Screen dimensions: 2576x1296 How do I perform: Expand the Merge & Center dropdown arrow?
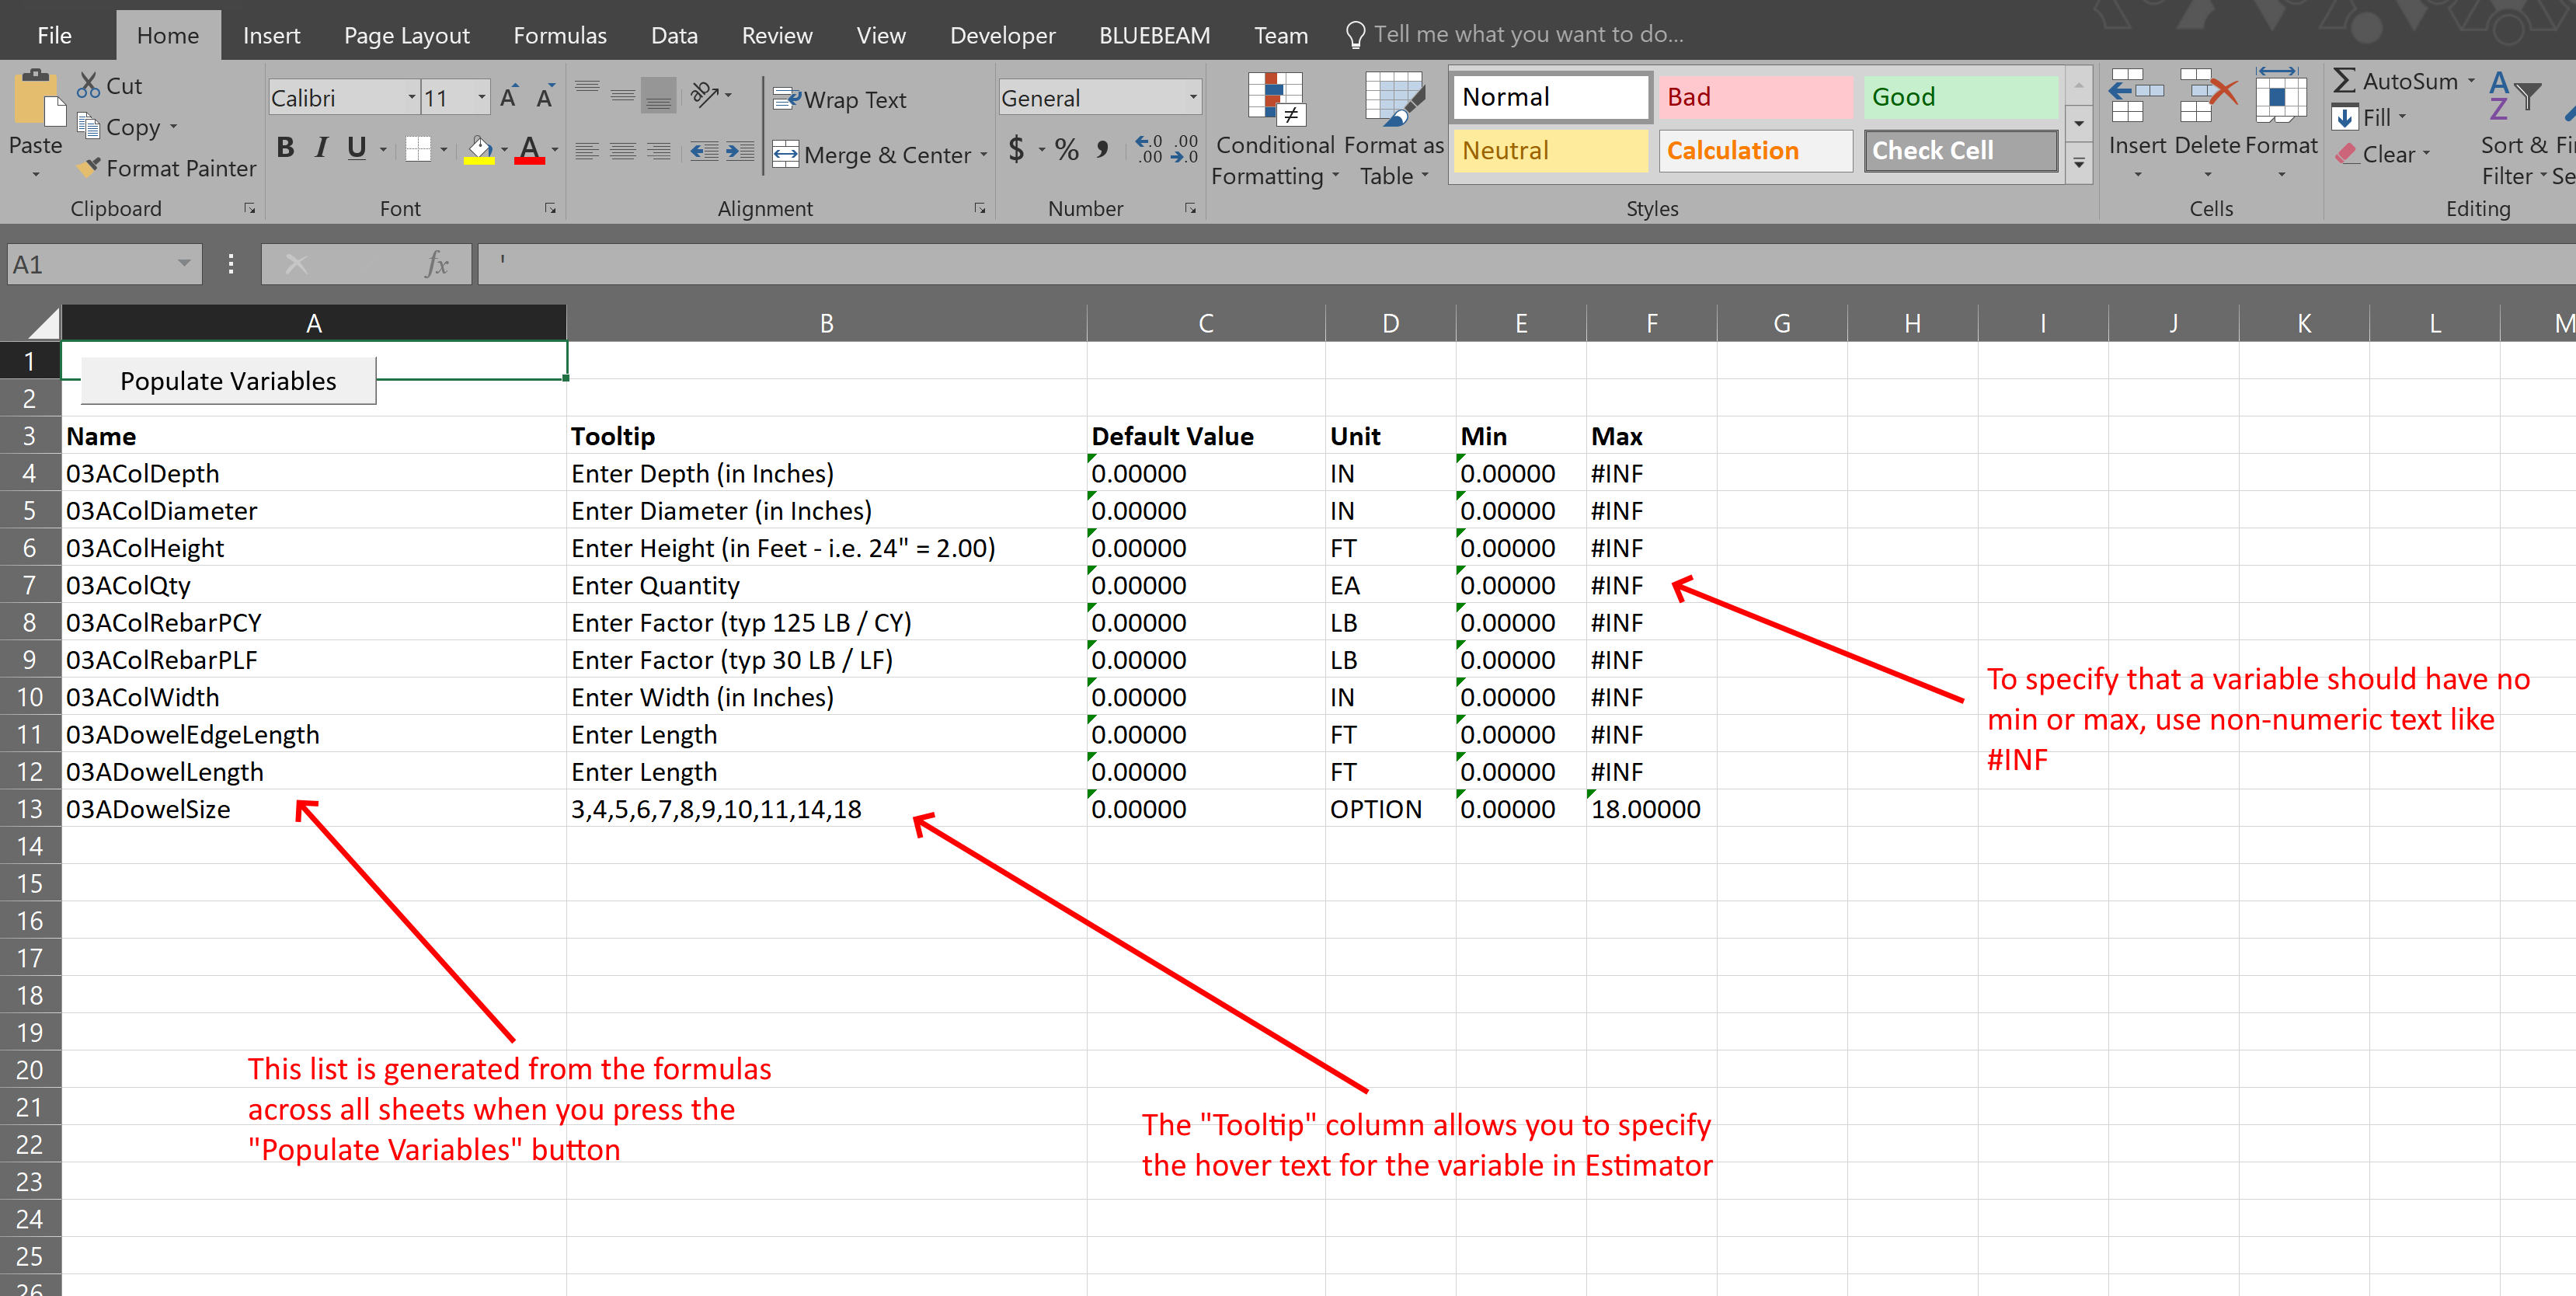984,154
